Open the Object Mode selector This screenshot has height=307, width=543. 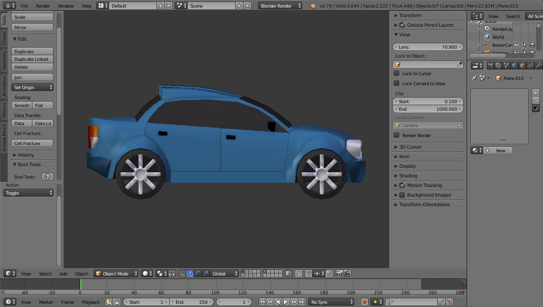point(116,273)
